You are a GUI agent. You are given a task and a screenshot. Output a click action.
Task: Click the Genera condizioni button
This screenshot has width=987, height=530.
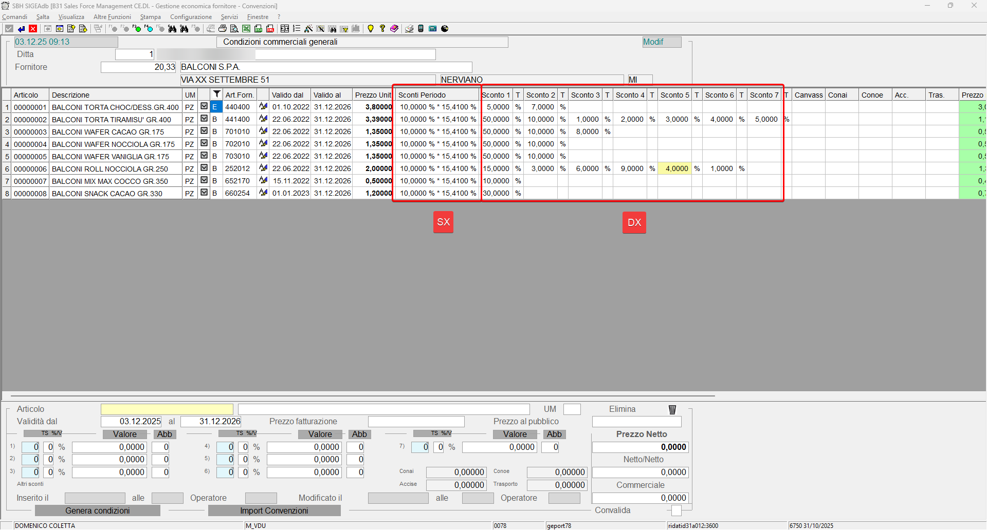pyautogui.click(x=98, y=510)
